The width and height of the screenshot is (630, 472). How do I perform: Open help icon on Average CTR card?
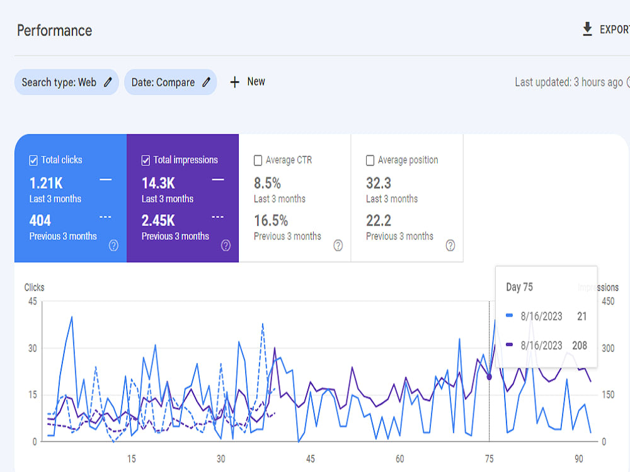[338, 245]
